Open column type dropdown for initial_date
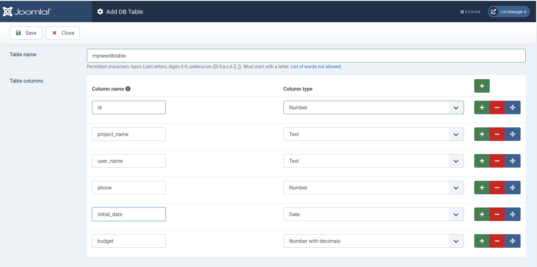This screenshot has width=537, height=267. [374, 214]
